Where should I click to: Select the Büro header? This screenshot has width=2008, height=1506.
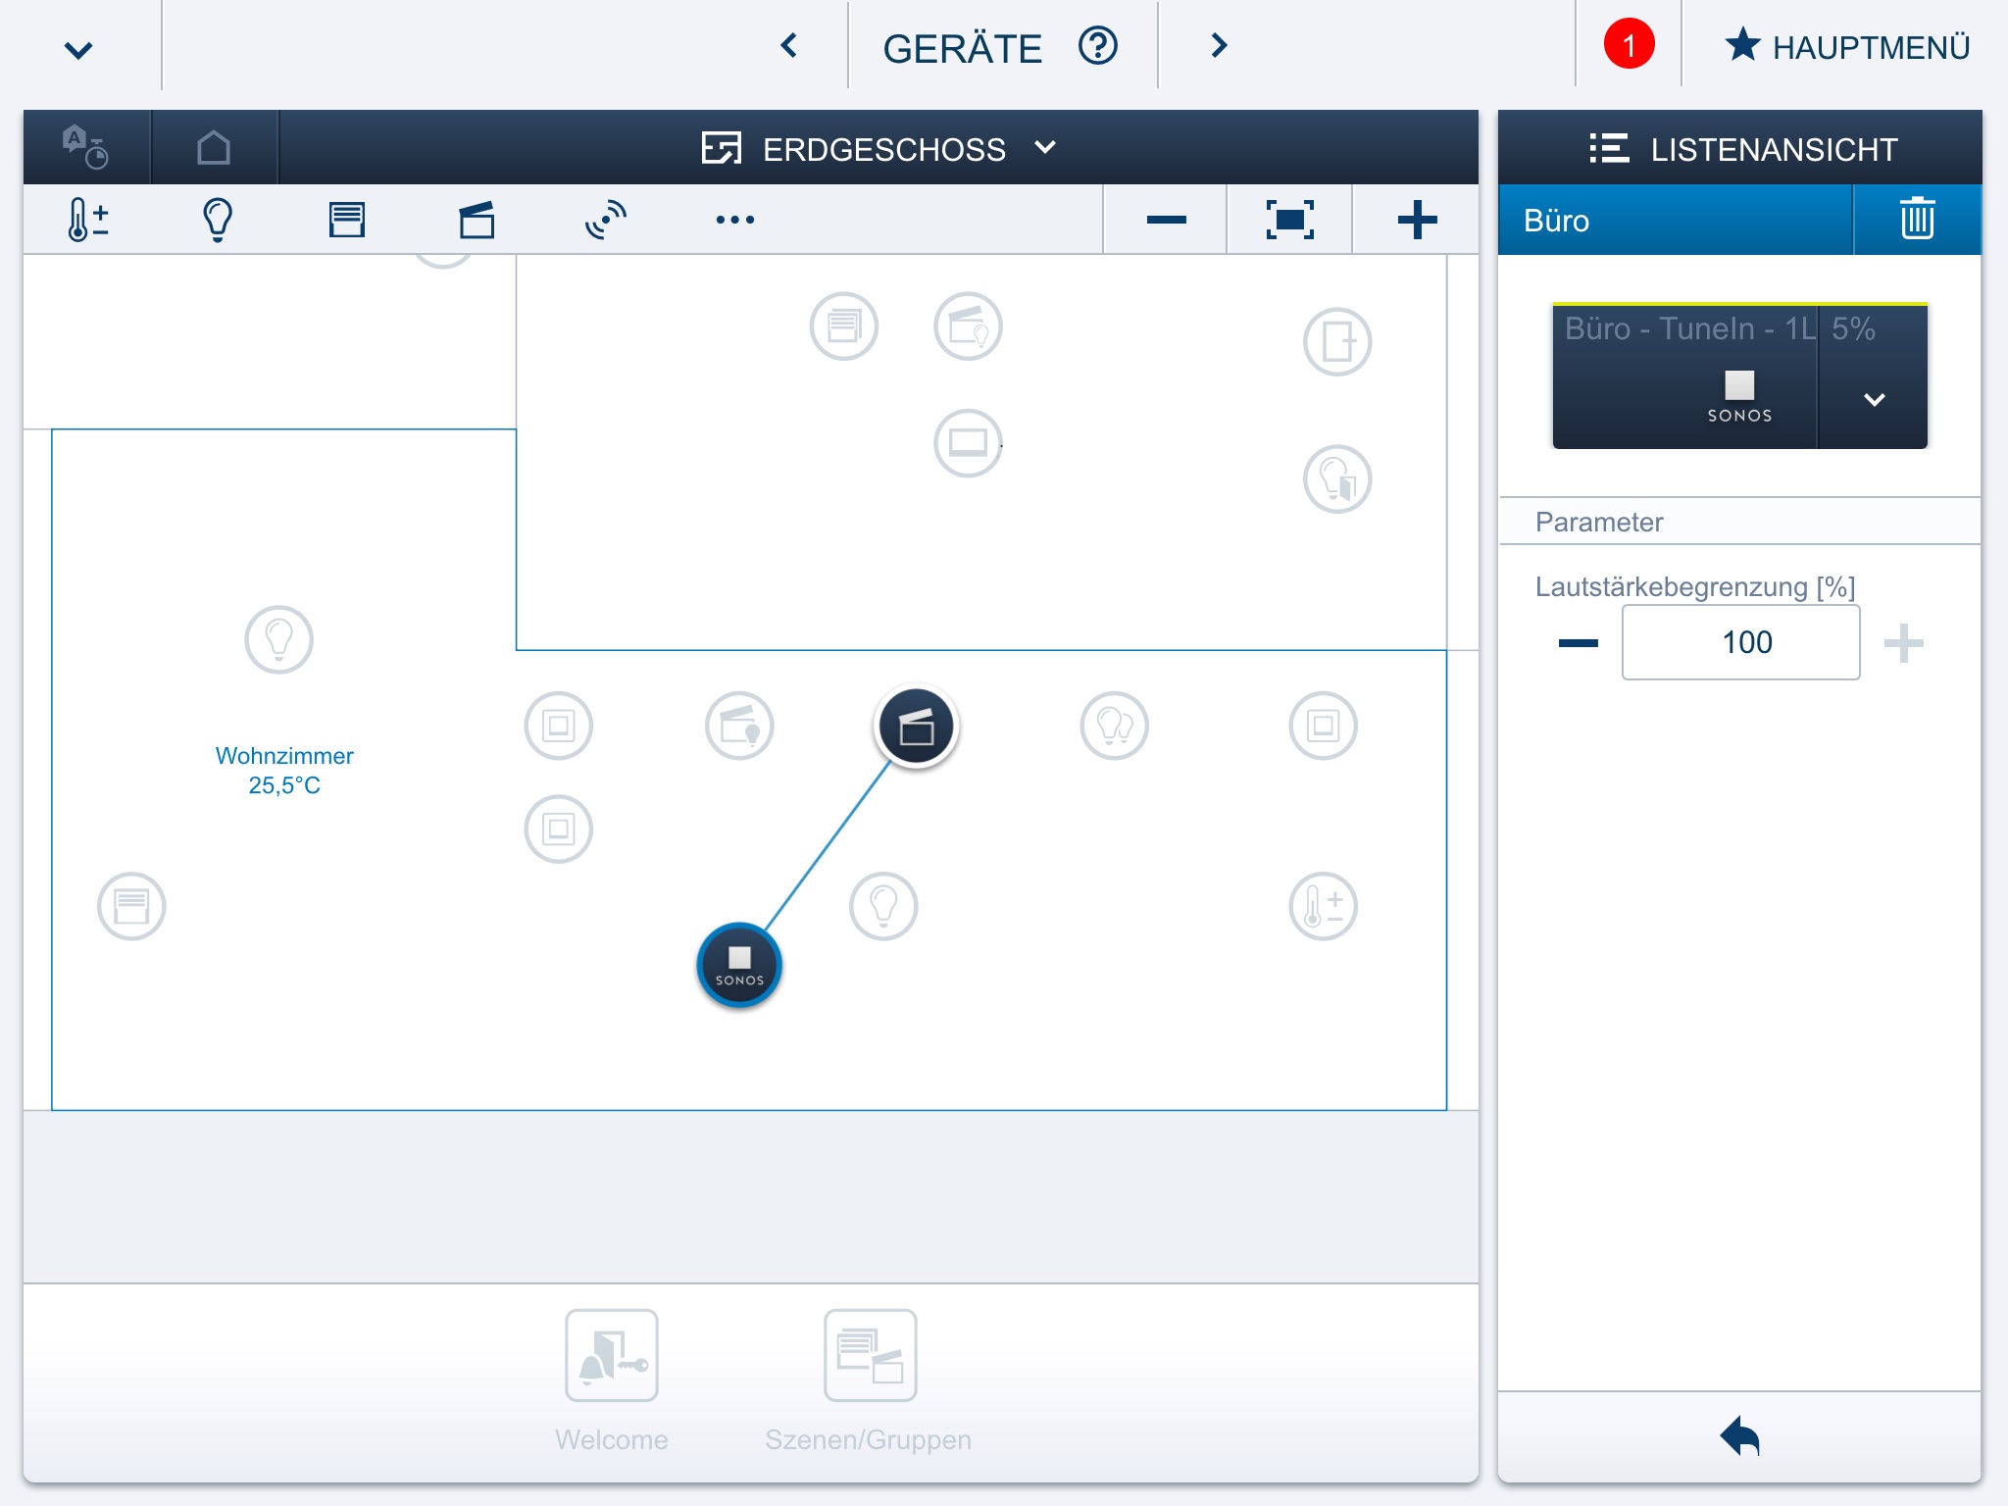coord(1675,221)
